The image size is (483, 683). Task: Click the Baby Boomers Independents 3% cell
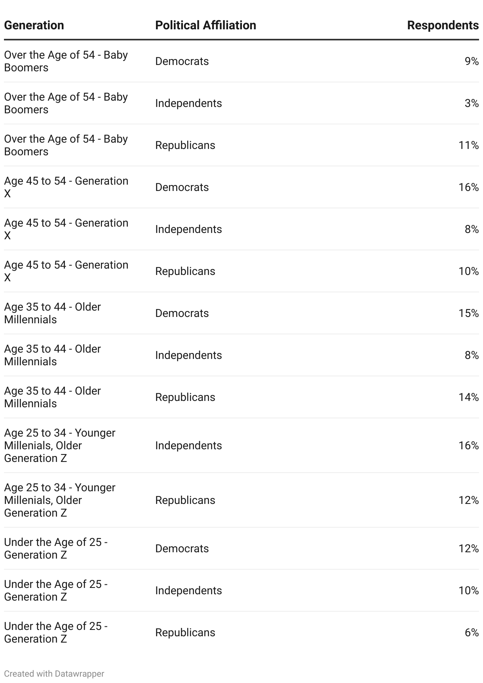[472, 103]
